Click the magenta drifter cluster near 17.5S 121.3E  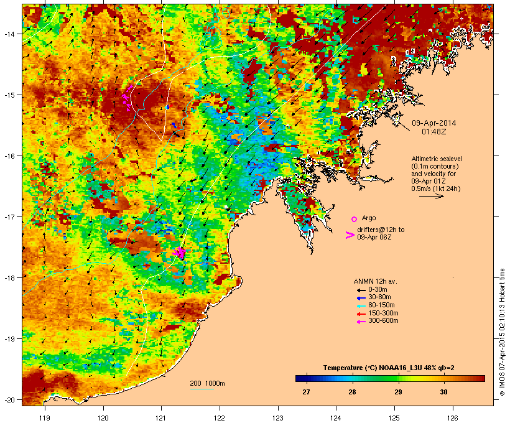(x=179, y=253)
